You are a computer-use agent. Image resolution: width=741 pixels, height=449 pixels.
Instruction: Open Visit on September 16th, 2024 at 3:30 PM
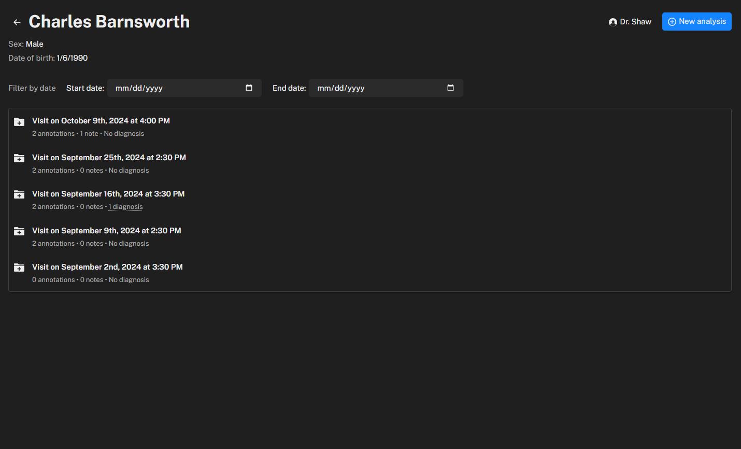(x=108, y=194)
